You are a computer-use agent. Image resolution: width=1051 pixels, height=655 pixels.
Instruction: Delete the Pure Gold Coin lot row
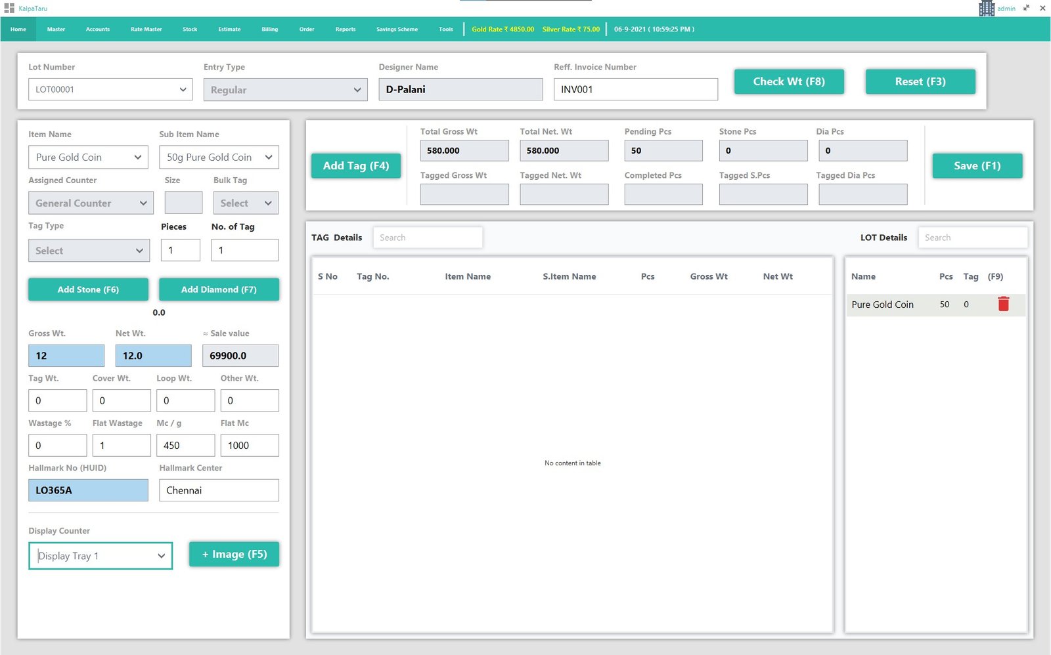[1003, 304]
